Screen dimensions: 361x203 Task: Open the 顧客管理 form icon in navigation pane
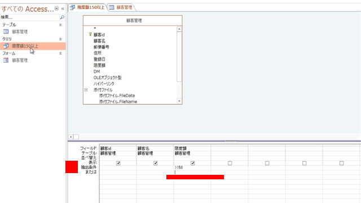[x=6, y=60]
